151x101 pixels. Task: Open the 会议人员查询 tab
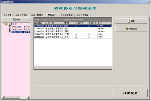pyautogui.click(x=82, y=15)
